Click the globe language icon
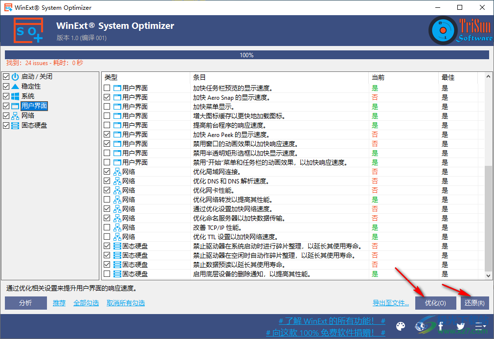494x339 pixels. pyautogui.click(x=420, y=326)
